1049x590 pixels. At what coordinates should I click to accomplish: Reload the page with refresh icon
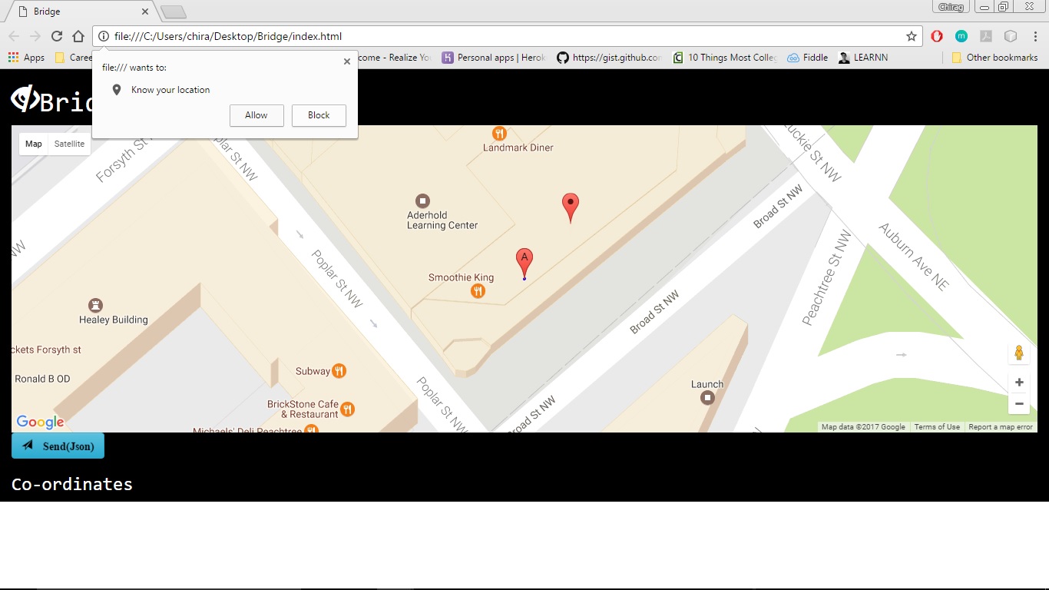tap(57, 36)
